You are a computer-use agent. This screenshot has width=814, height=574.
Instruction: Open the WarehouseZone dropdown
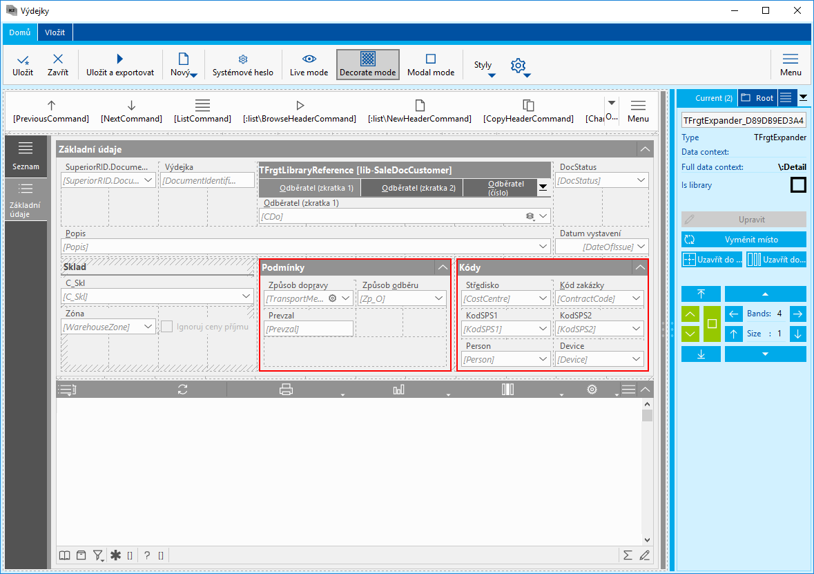(148, 327)
